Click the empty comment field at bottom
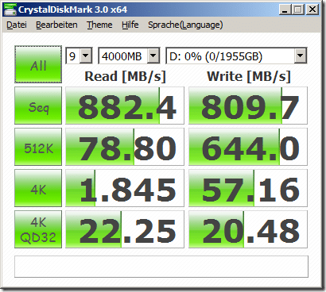This screenshot has width=326, height=292. tap(161, 267)
